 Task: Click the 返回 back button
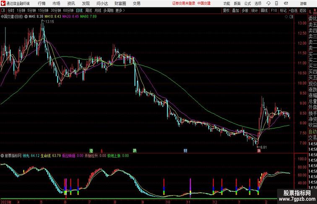303,10
